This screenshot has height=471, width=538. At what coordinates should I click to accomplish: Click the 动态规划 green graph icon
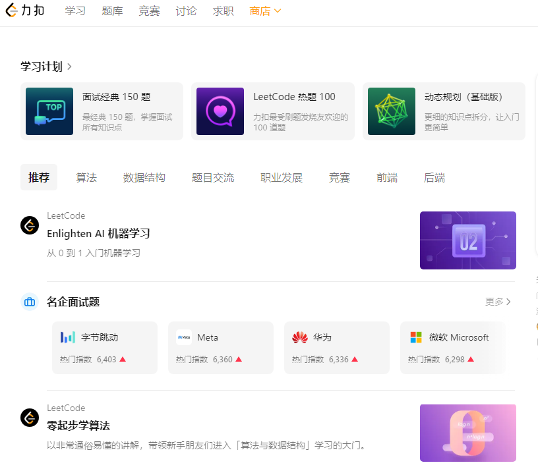(392, 111)
